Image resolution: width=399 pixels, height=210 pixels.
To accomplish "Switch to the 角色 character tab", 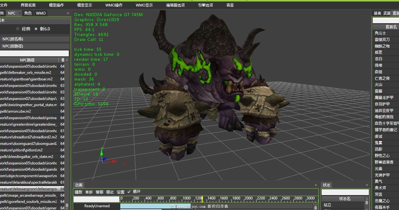I will 28,13.
